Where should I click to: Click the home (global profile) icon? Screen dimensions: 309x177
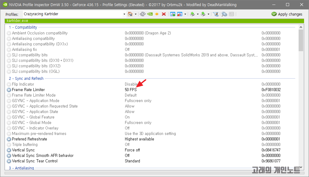[130, 14]
